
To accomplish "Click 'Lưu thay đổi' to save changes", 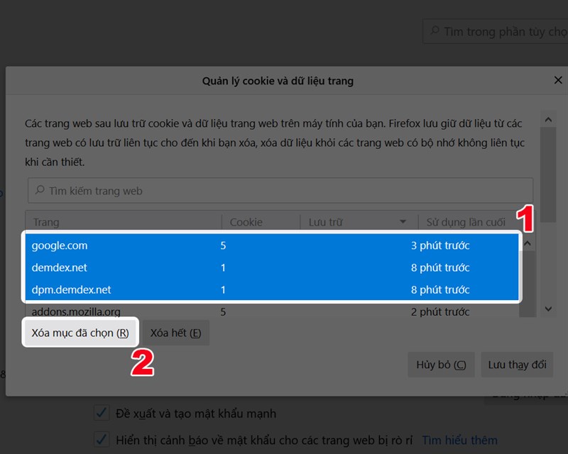I will 517,365.
